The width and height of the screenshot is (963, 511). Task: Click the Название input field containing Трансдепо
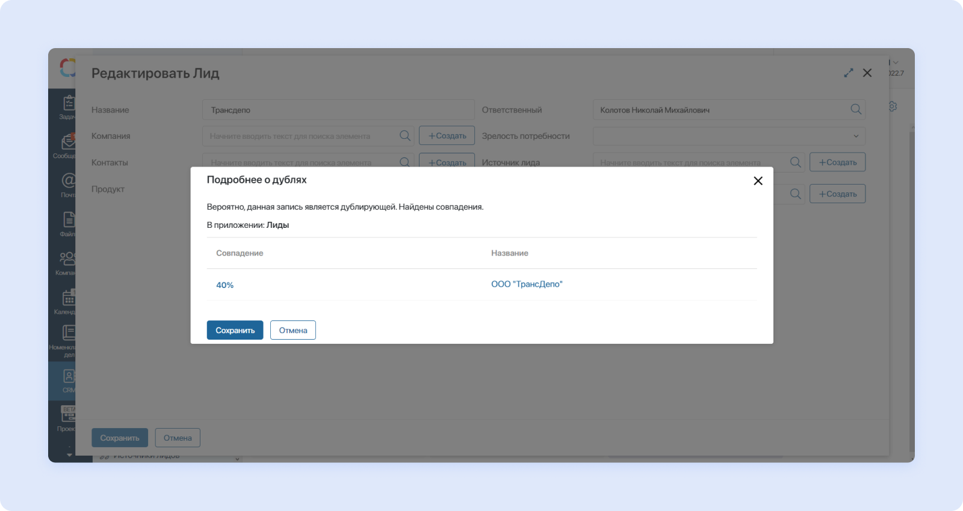[338, 110]
